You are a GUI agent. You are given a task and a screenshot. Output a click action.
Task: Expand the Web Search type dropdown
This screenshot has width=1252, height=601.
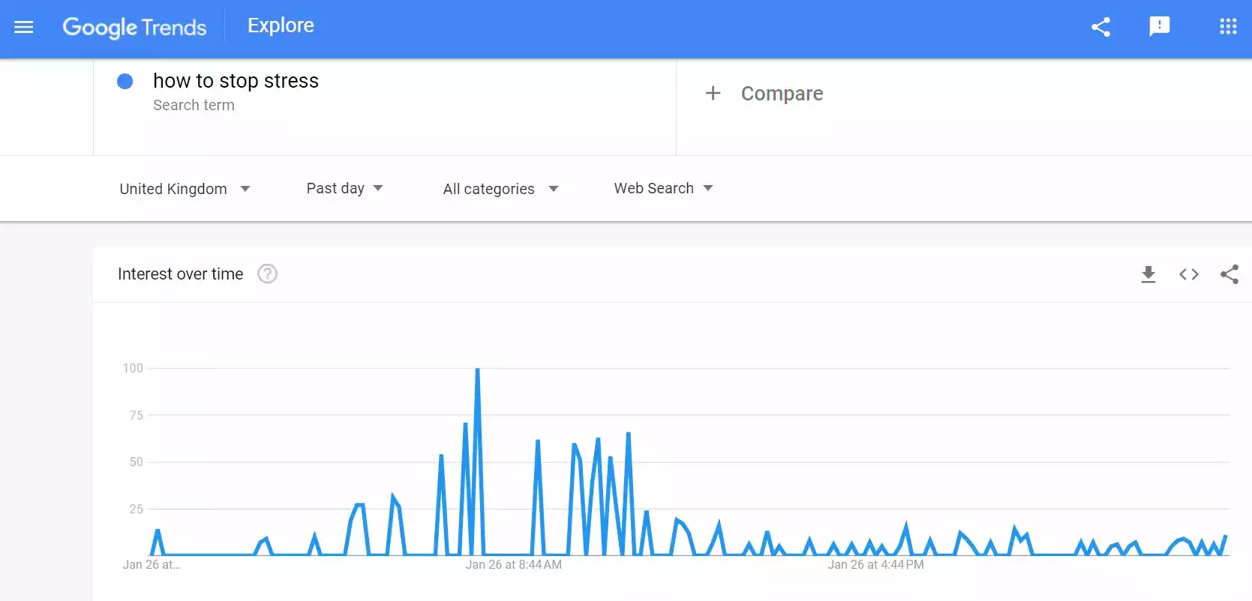tap(663, 188)
